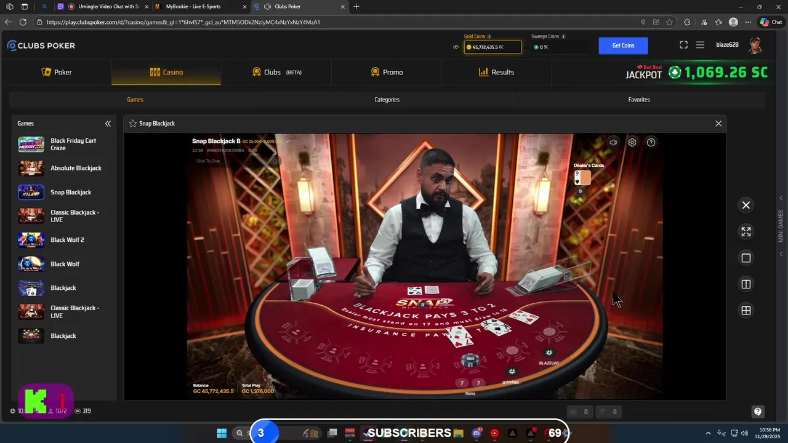The height and width of the screenshot is (443, 788).
Task: Open browser settings and more menu
Action: 748,22
